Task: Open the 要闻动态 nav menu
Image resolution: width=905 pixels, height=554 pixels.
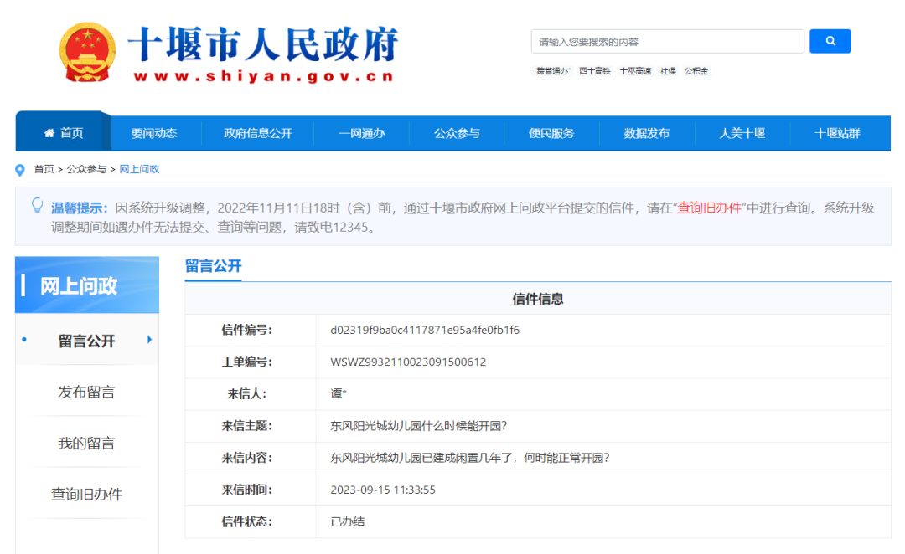Action: pos(154,133)
